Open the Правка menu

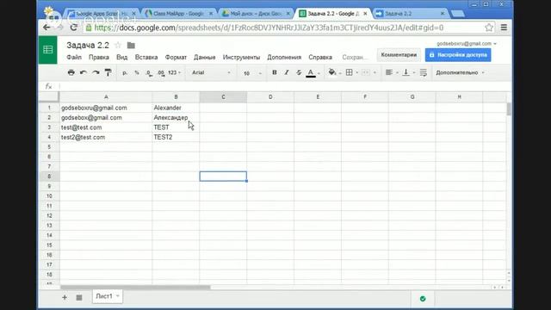click(99, 58)
